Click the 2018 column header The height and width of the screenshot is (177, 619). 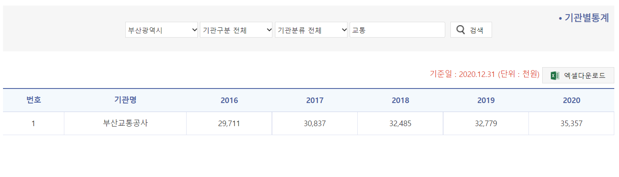click(x=400, y=100)
